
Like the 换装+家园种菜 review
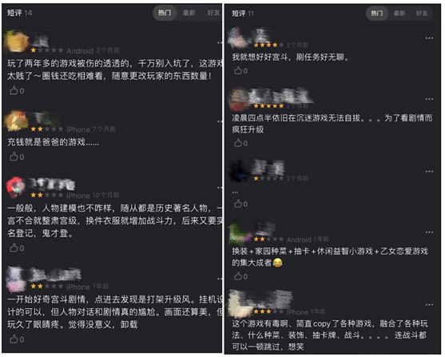point(241,276)
